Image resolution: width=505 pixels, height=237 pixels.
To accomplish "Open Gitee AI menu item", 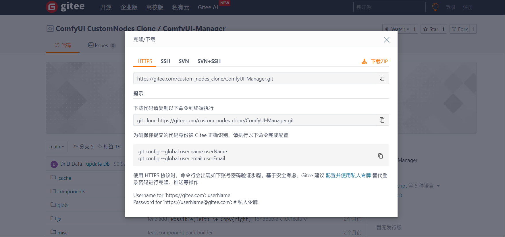I will [208, 7].
